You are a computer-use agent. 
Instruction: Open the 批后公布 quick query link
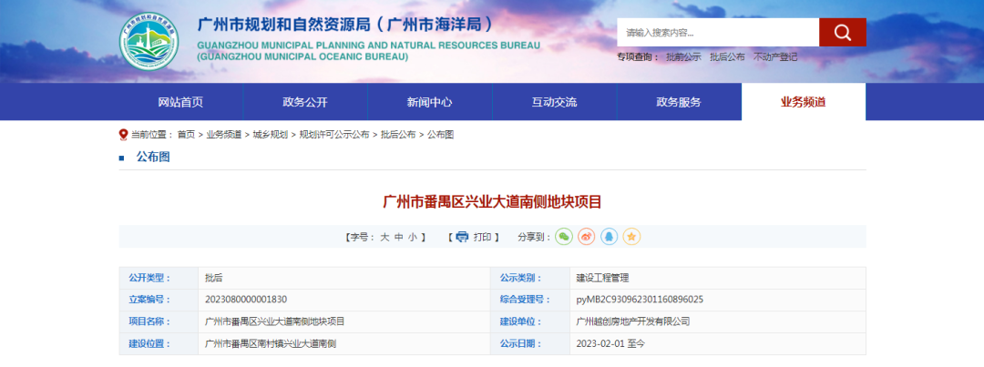[x=727, y=57]
